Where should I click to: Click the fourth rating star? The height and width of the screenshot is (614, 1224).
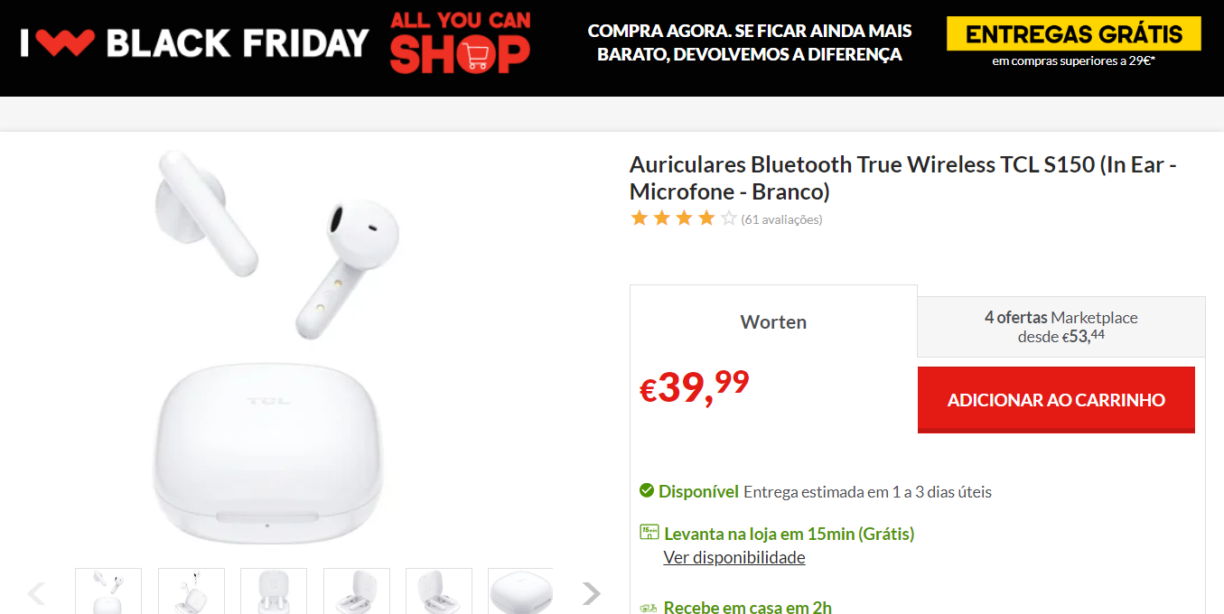coord(706,218)
